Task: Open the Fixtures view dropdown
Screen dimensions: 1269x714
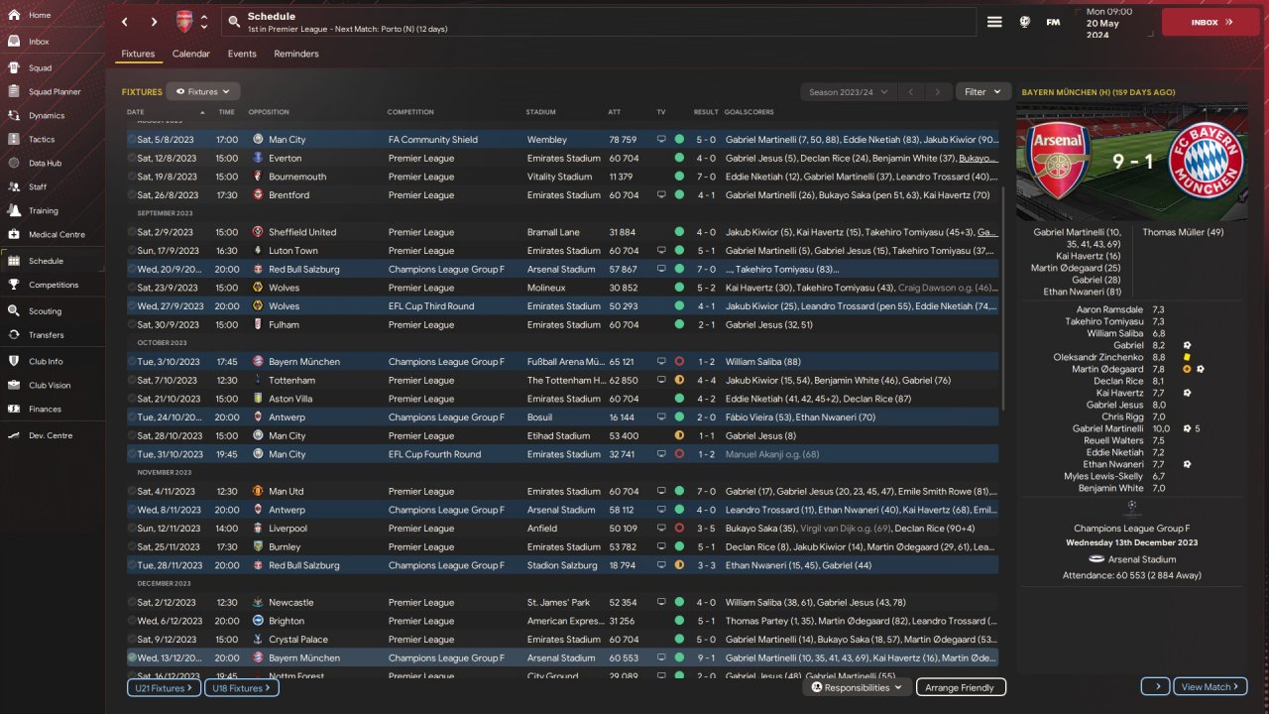Action: pos(203,91)
